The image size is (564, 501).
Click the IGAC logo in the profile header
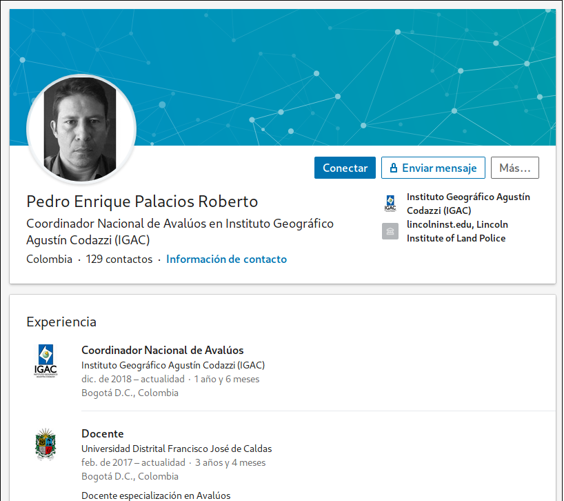point(390,204)
